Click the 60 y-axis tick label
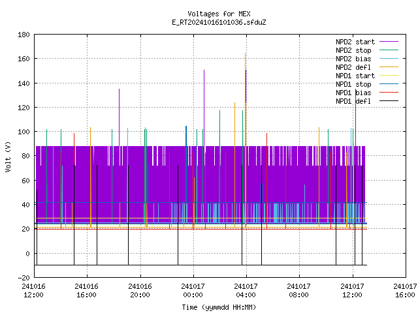Viewport: 418px width, 313px height. [x=25, y=181]
